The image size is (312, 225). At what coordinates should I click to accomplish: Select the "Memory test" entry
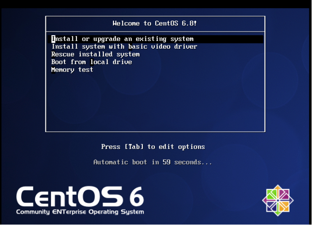[x=72, y=70]
